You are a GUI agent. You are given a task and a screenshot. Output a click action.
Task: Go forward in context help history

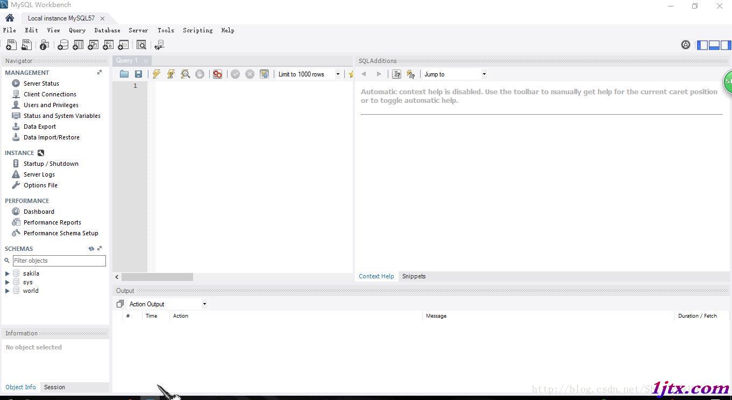coord(379,74)
